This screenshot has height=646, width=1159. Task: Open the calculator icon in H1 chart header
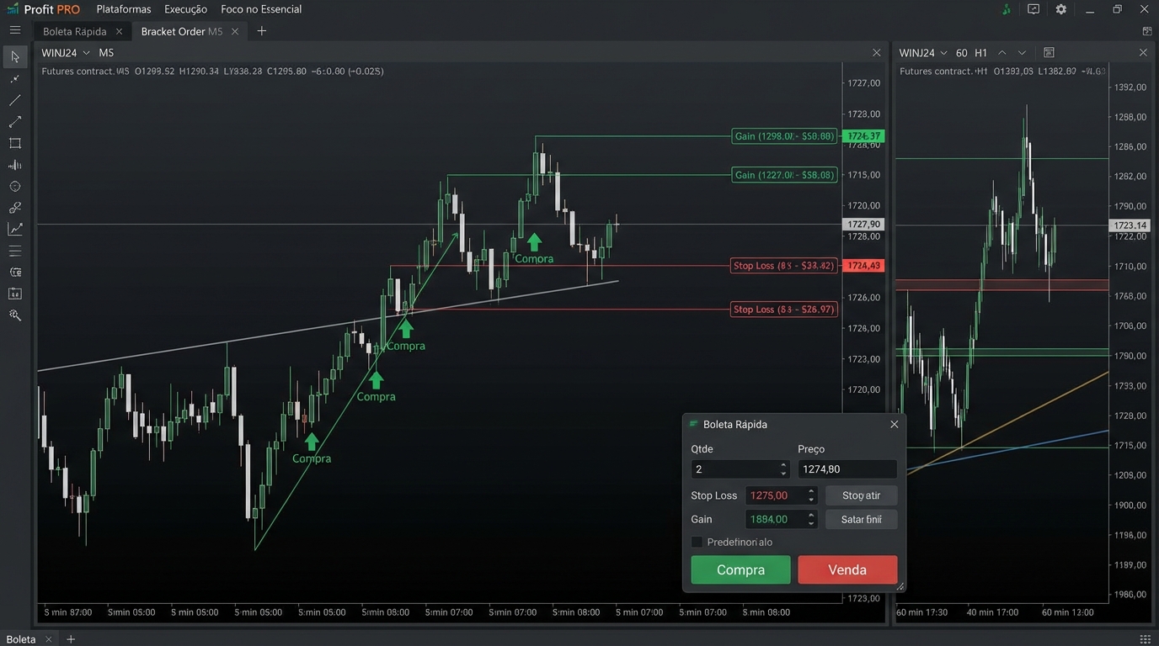pos(1049,53)
